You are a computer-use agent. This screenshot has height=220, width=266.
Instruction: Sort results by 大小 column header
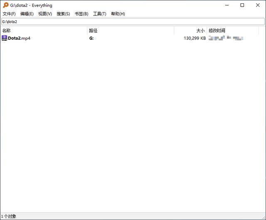click(190, 30)
